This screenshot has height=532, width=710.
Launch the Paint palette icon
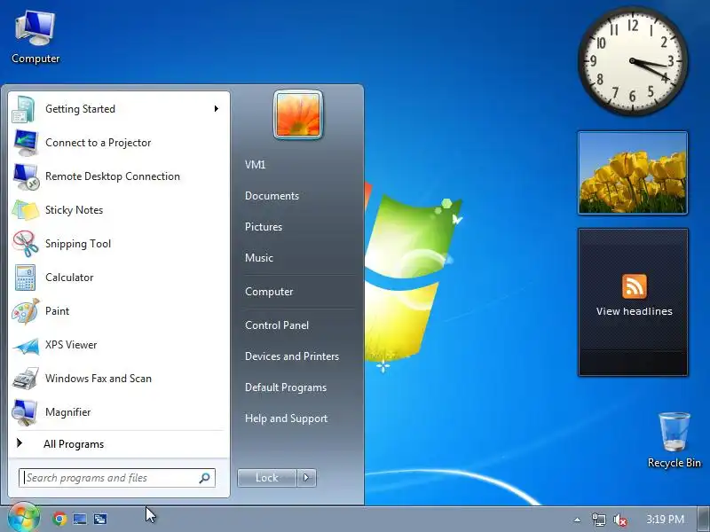pos(26,311)
